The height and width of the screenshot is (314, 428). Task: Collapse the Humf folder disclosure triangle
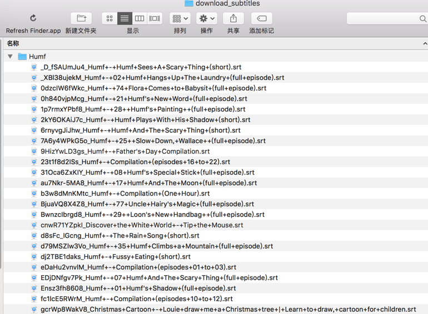pyautogui.click(x=10, y=57)
